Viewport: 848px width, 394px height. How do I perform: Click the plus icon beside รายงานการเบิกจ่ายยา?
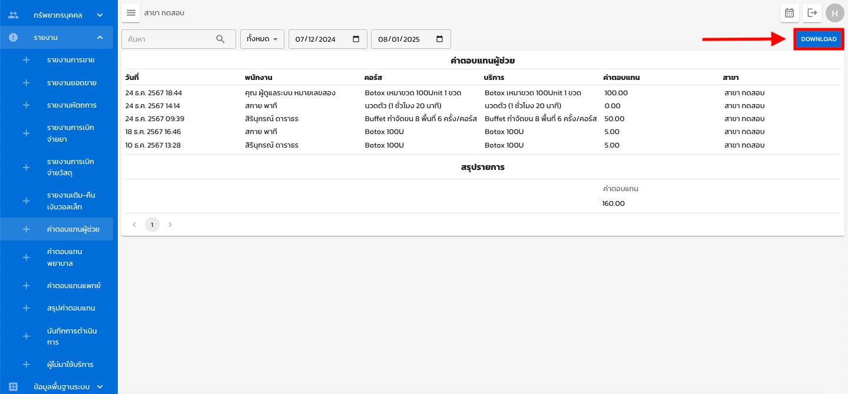26,133
